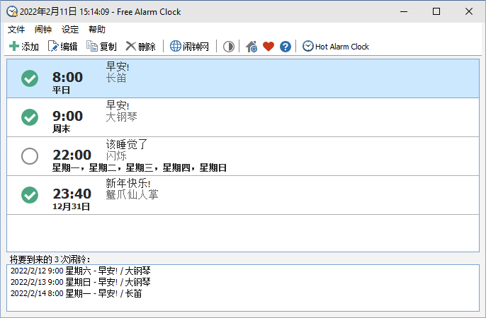Select the 9:00 time text
Viewport: 486px width, 318px height.
67,116
